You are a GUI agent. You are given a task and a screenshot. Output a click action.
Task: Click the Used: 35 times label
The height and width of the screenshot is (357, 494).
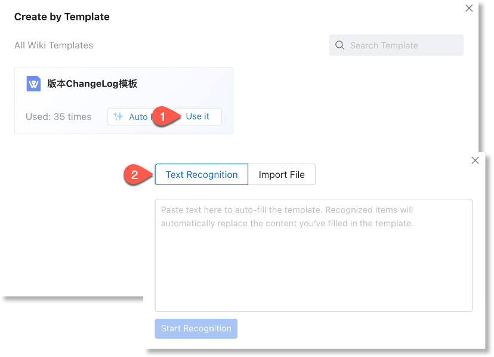coord(58,116)
